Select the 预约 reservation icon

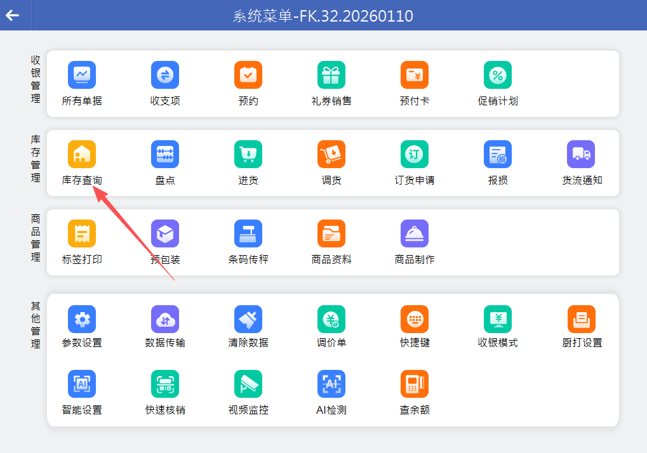click(248, 75)
